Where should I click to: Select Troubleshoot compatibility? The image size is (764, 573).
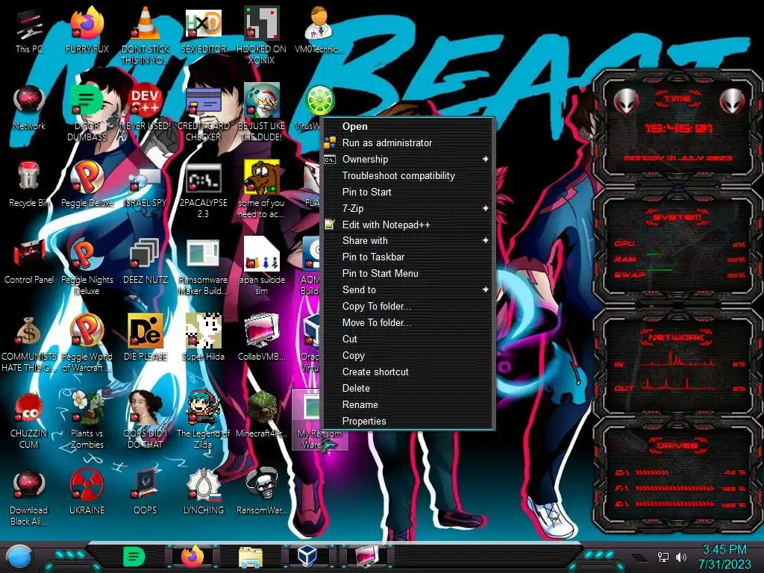coord(408,175)
